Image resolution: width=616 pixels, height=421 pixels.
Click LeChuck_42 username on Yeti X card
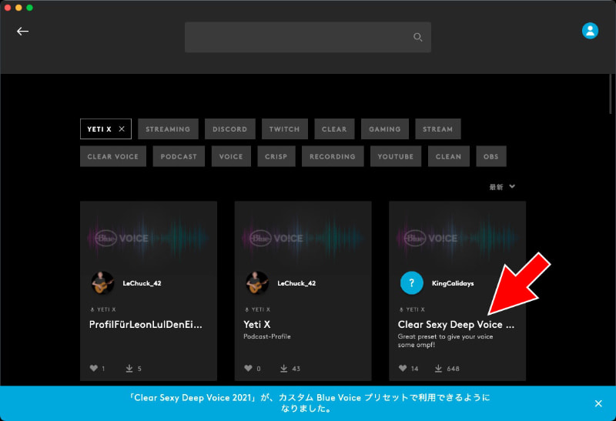point(296,283)
